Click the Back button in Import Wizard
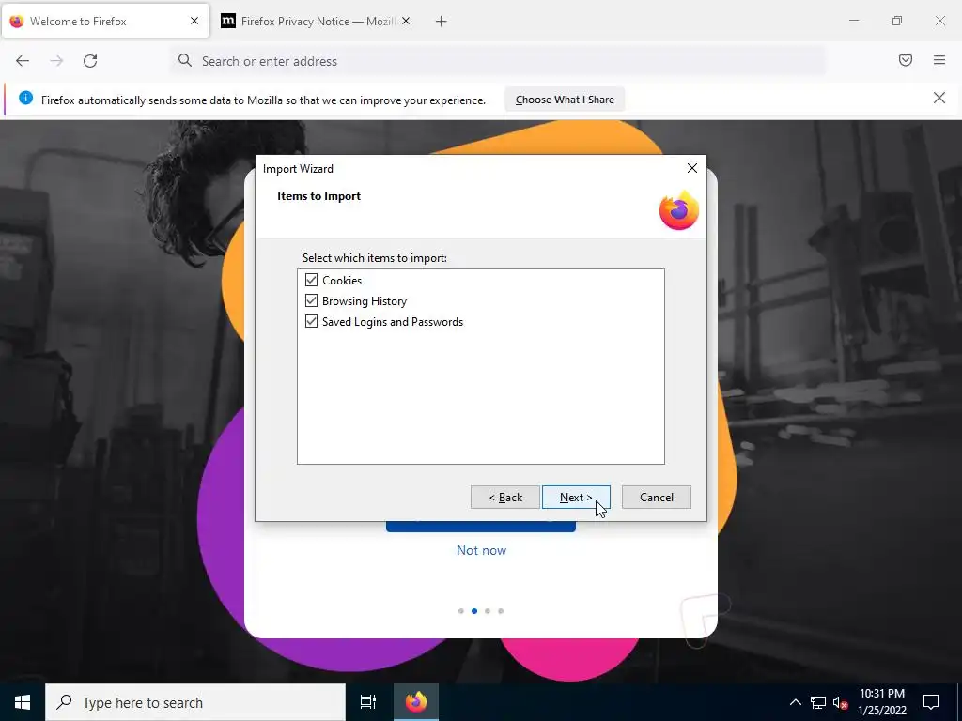The width and height of the screenshot is (962, 721). (504, 498)
